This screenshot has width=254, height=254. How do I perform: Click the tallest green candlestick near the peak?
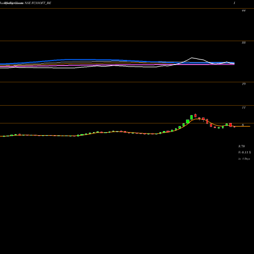pyautogui.click(x=192, y=117)
